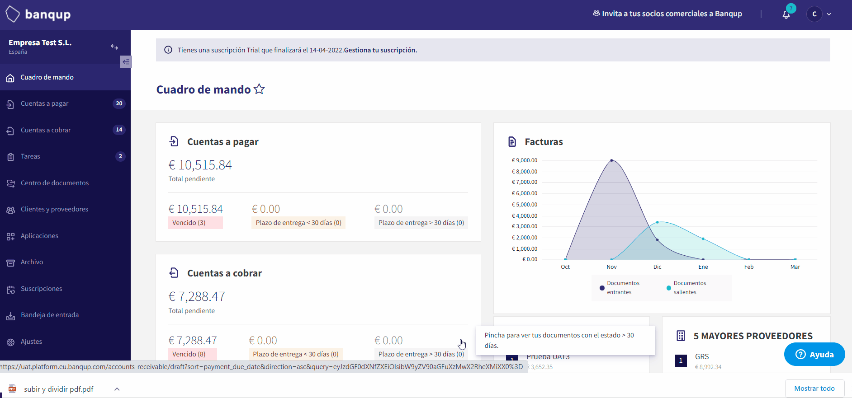Screen dimensions: 852x398
Task: Open Tareas in sidebar
Action: [x=65, y=156]
